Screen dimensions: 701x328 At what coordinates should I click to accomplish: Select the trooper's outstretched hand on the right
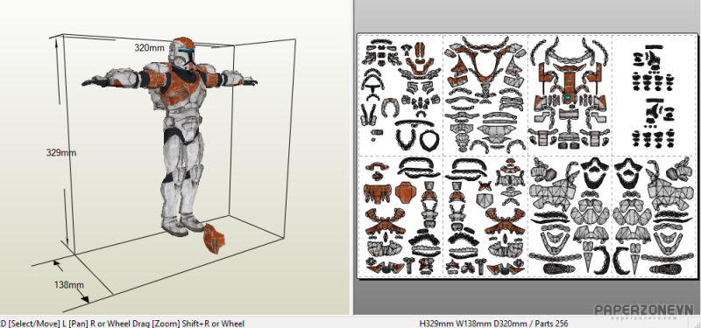click(248, 81)
